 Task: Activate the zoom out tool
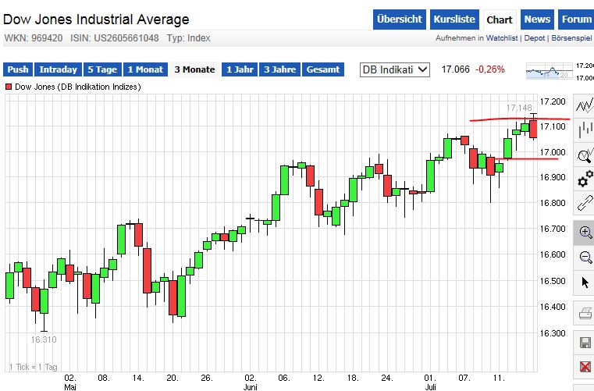(x=584, y=258)
